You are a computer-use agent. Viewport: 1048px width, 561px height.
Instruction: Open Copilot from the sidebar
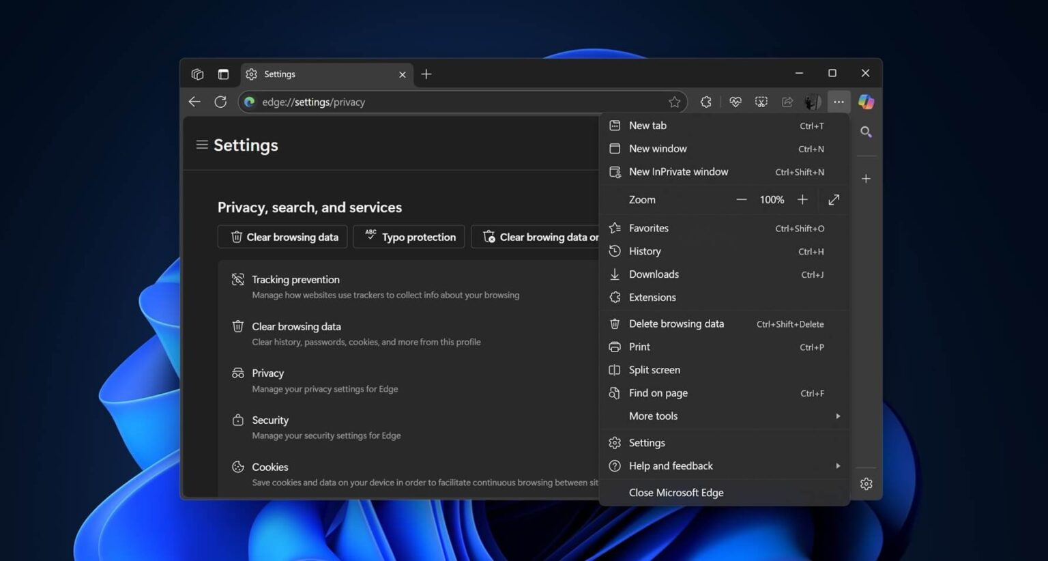(x=866, y=101)
